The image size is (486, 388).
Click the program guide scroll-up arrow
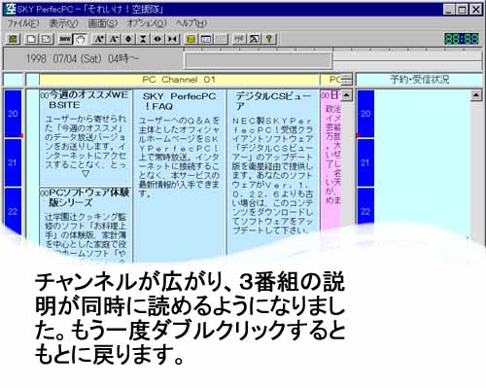(346, 95)
